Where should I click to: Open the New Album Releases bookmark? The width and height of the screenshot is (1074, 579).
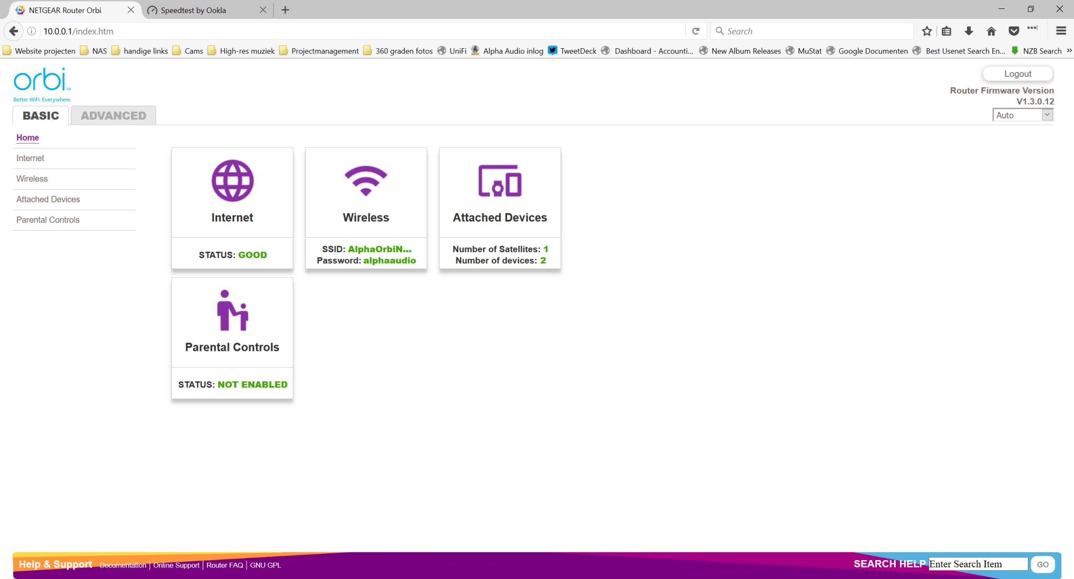click(x=740, y=50)
